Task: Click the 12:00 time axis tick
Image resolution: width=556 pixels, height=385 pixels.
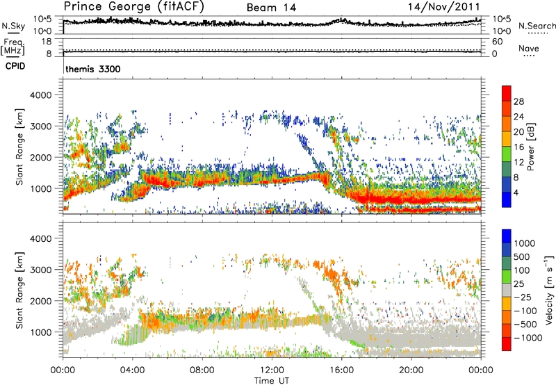Action: coord(272,370)
